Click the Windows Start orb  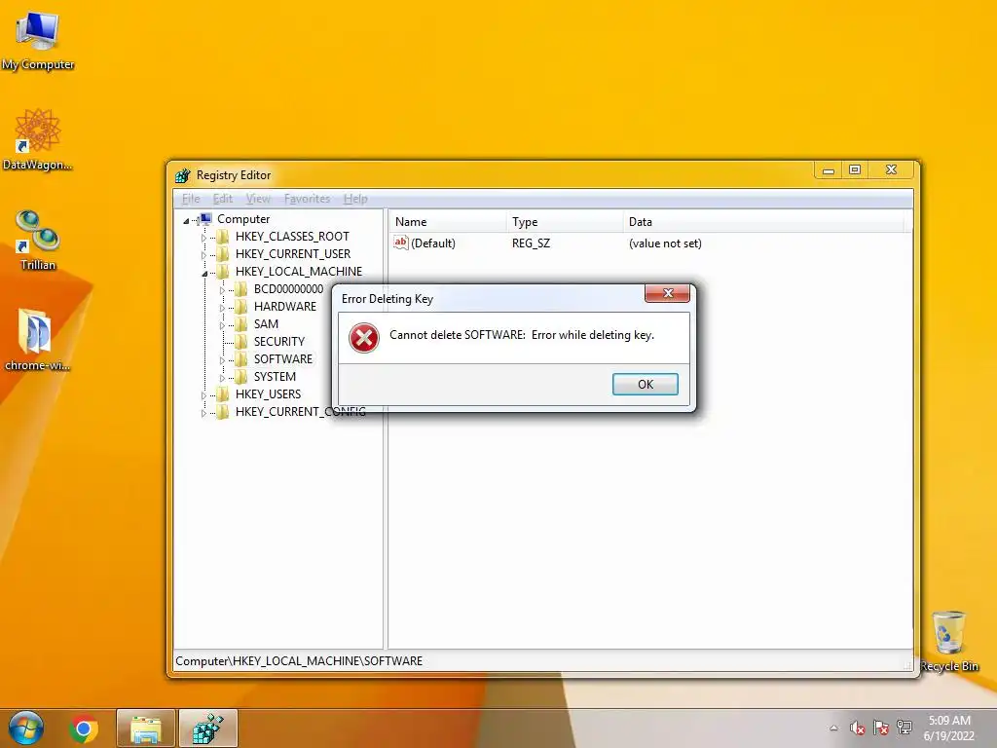tap(25, 729)
